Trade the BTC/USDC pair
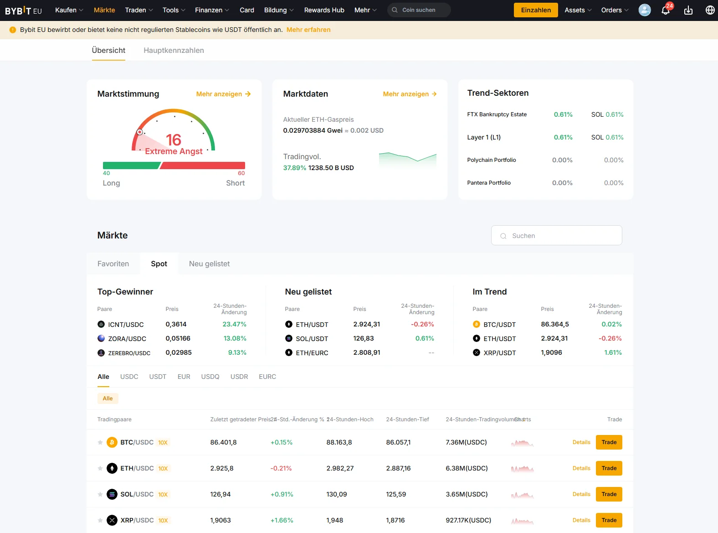The width and height of the screenshot is (718, 533). click(609, 442)
